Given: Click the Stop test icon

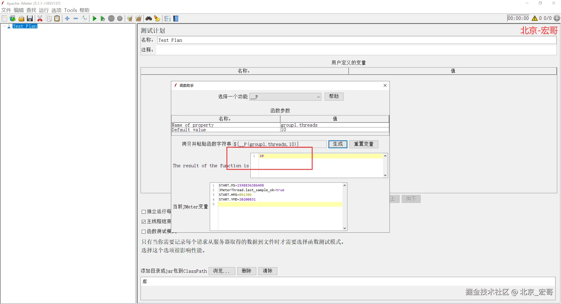Looking at the screenshot, I should coord(111,18).
